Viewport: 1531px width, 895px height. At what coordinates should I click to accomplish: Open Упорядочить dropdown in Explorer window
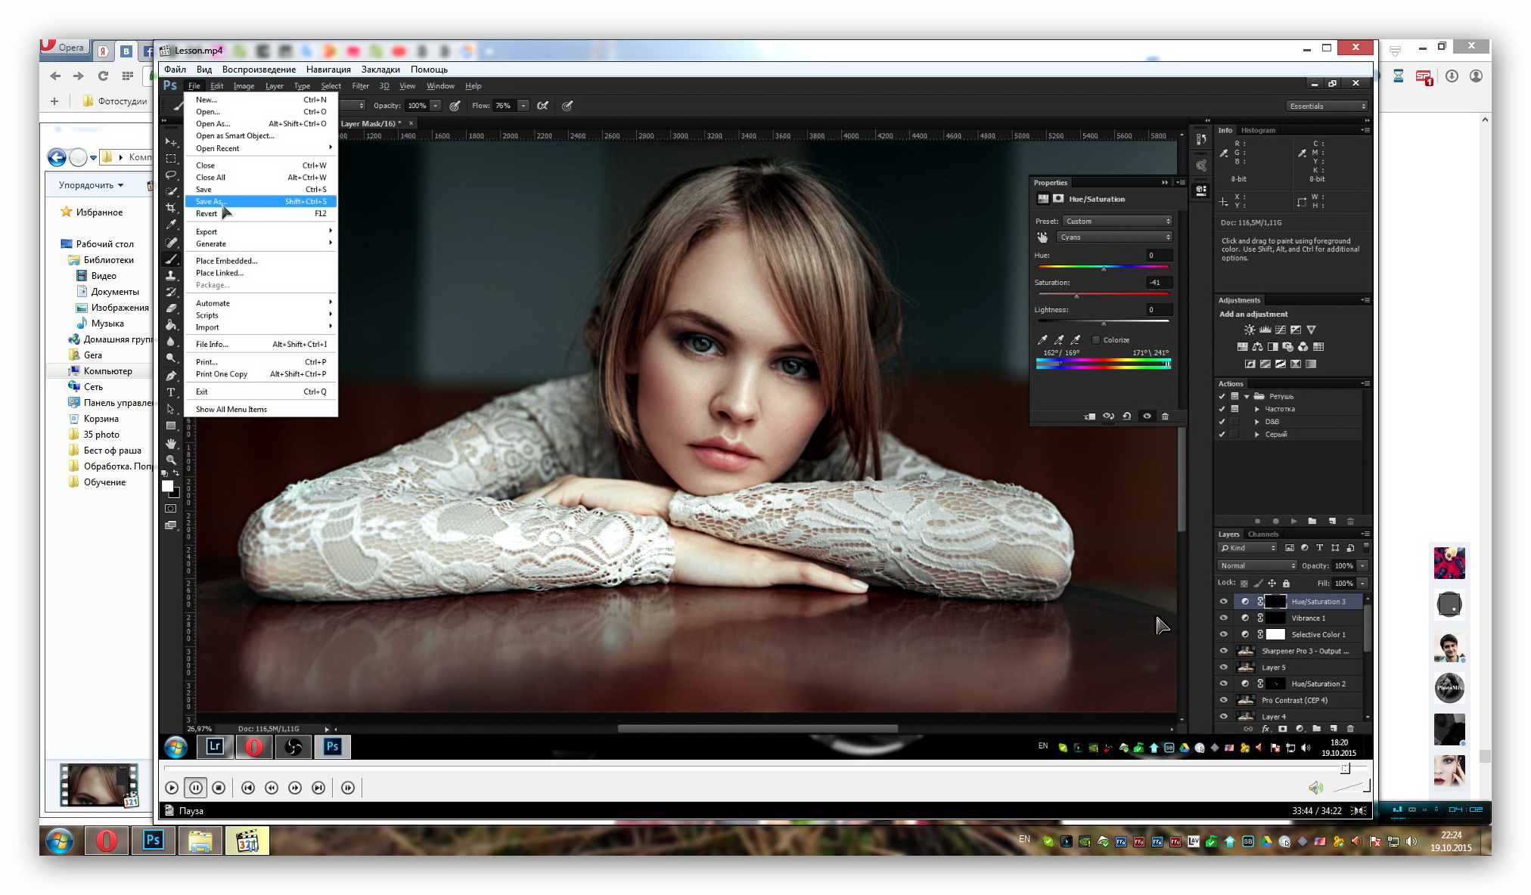pyautogui.click(x=91, y=185)
